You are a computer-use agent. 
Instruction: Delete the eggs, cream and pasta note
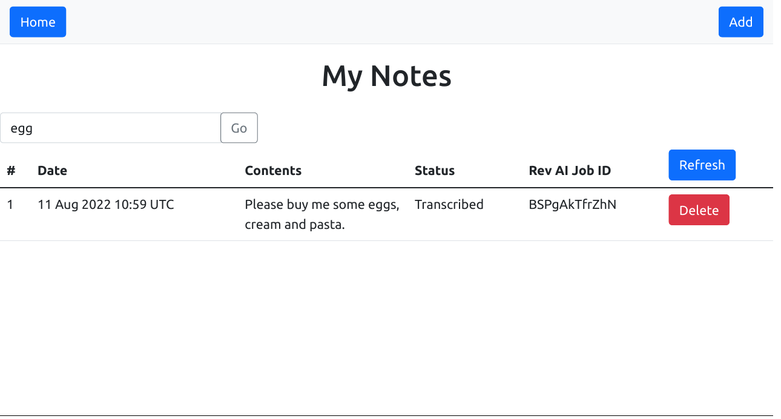699,210
